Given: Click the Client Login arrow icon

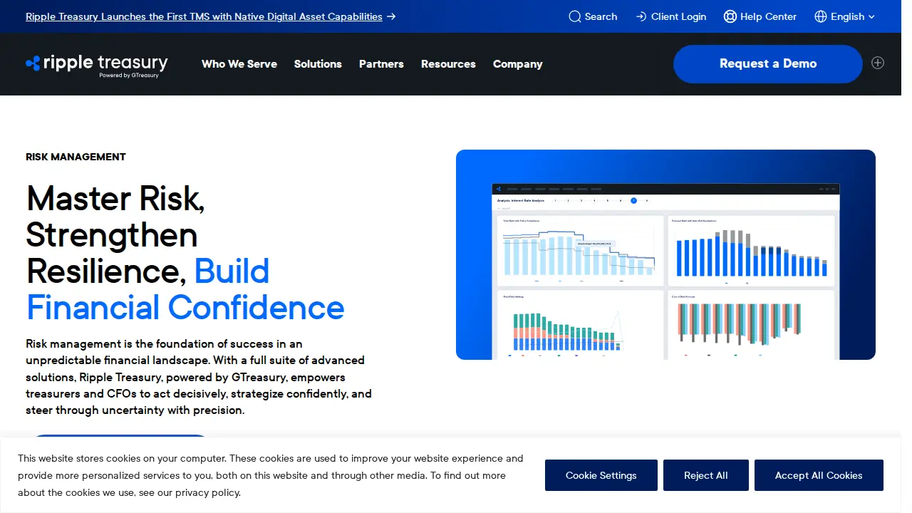Looking at the screenshot, I should (641, 16).
